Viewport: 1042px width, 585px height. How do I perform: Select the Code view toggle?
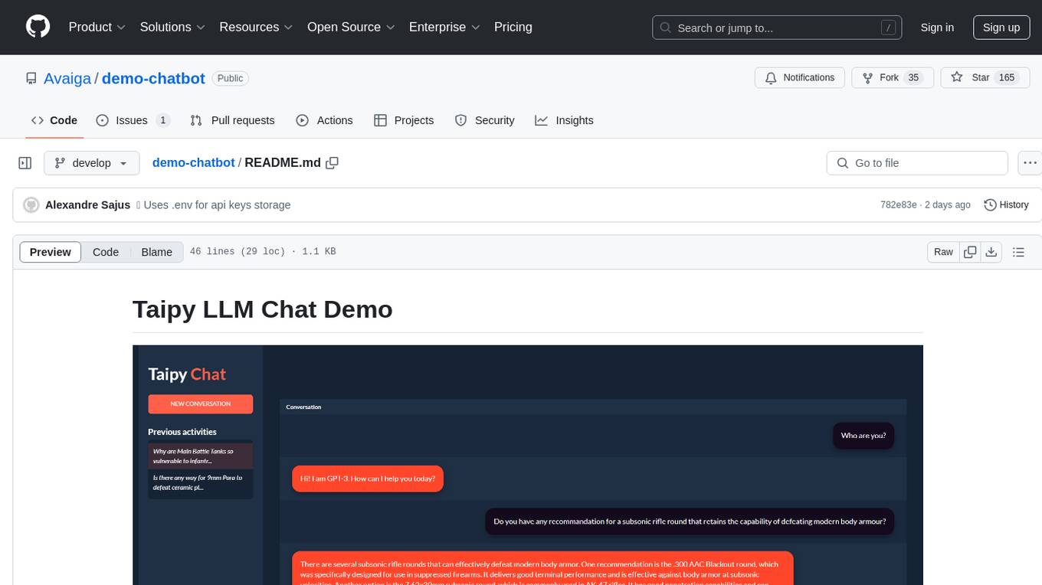click(106, 252)
